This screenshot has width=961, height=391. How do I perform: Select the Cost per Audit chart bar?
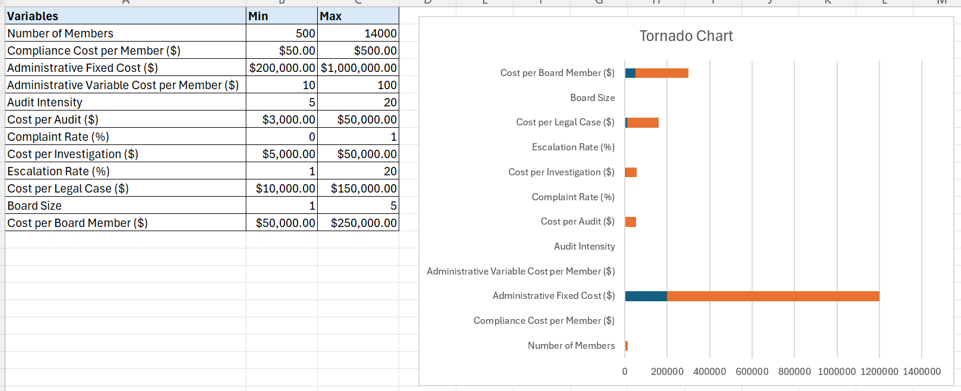click(x=631, y=222)
